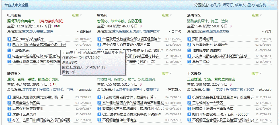Viewport: 279px width, 125px height.
Task: Click number 3 icon beside 谁有赋安的调试软件
Action: point(189,50)
